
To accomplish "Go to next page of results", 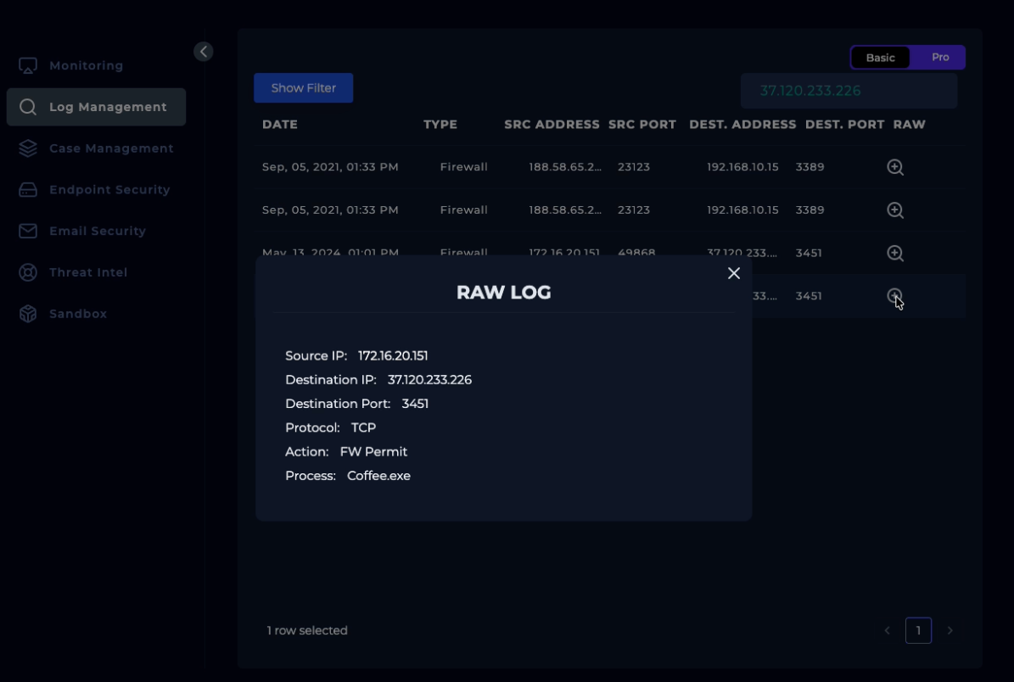I will click(950, 630).
